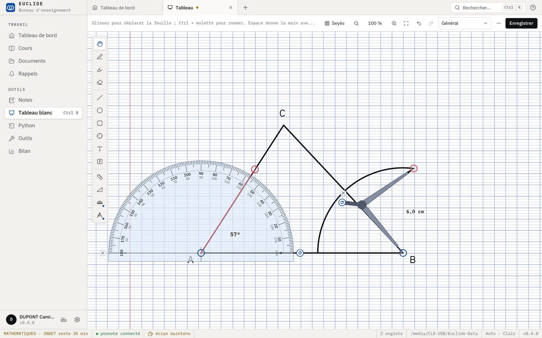Screen dimensions: 542x338
Task: Select the crosshair point tool
Action: (x=100, y=136)
